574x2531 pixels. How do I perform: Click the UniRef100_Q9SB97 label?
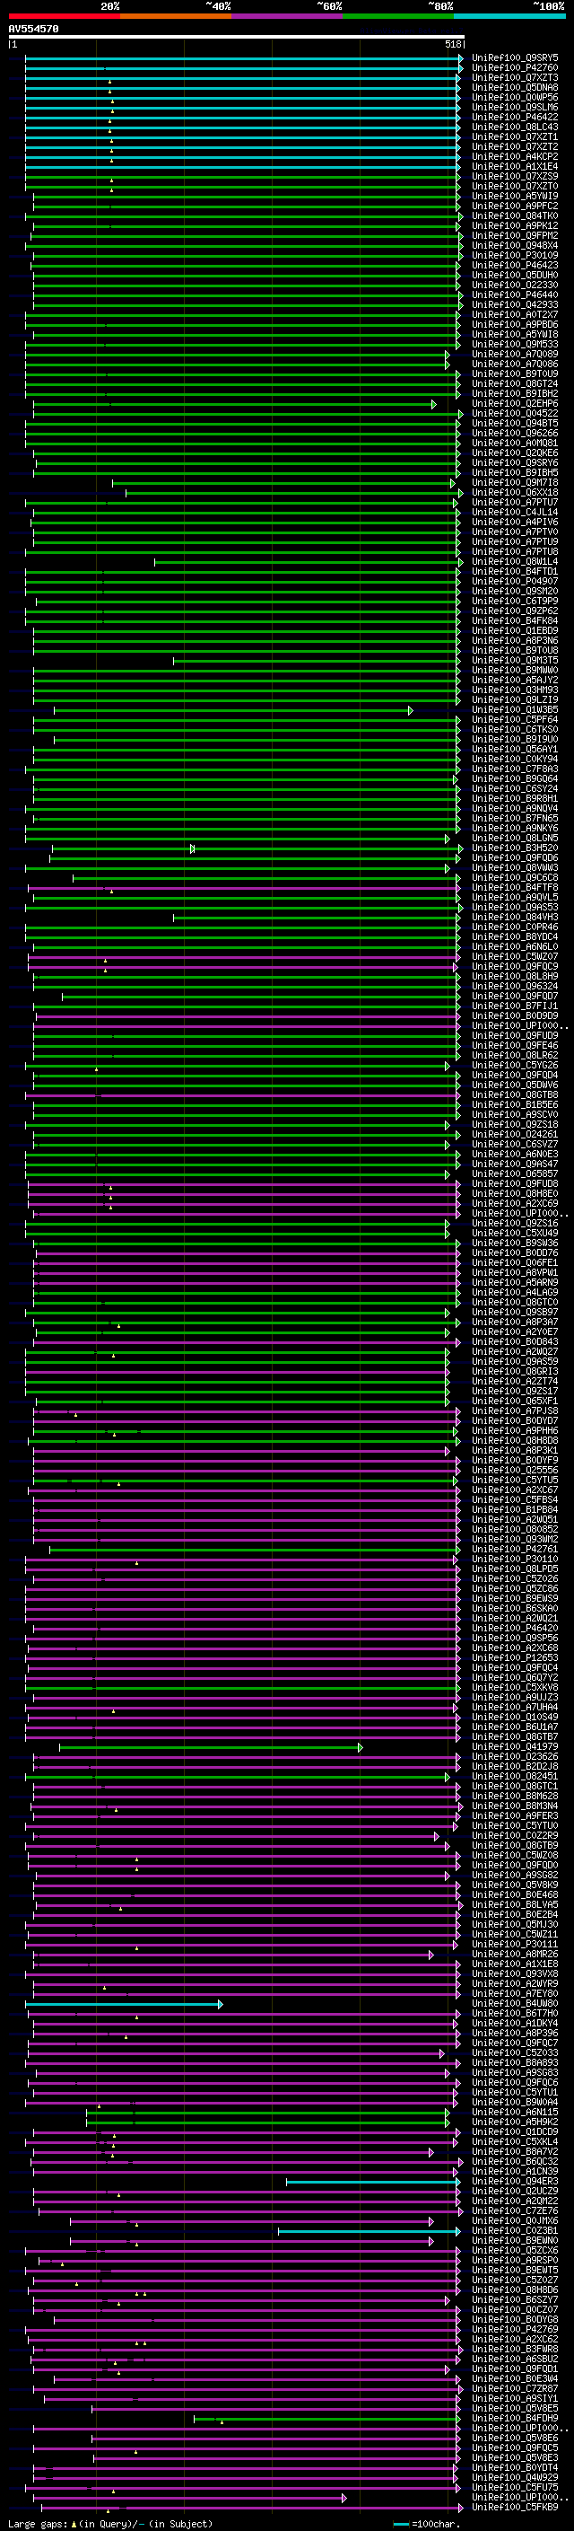(515, 1312)
